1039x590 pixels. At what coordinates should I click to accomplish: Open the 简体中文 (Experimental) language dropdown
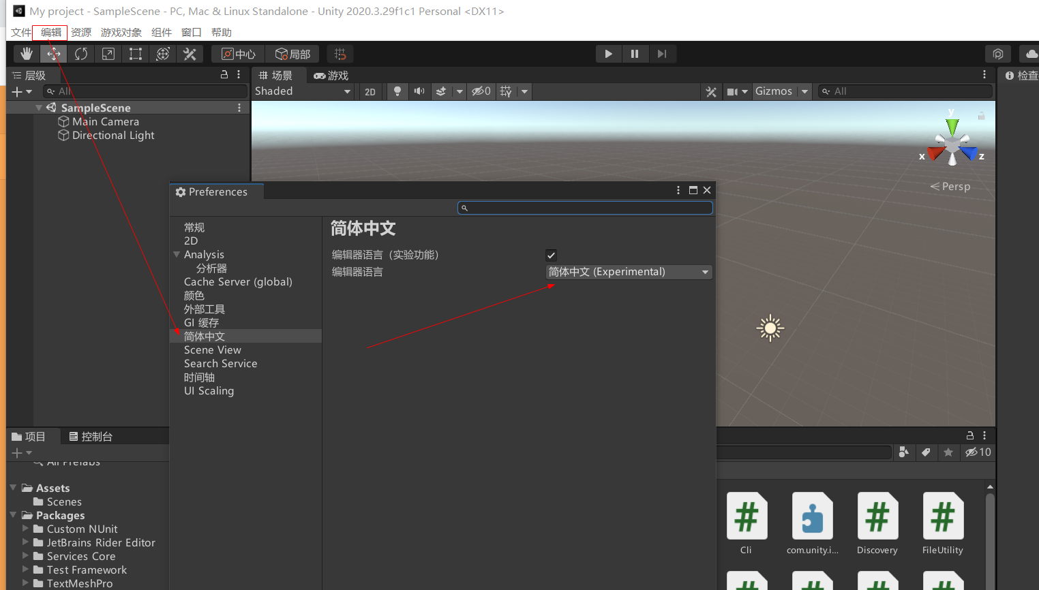628,271
